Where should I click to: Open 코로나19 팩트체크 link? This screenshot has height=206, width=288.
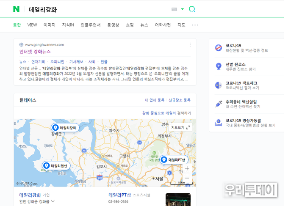pyautogui.click(x=242, y=85)
